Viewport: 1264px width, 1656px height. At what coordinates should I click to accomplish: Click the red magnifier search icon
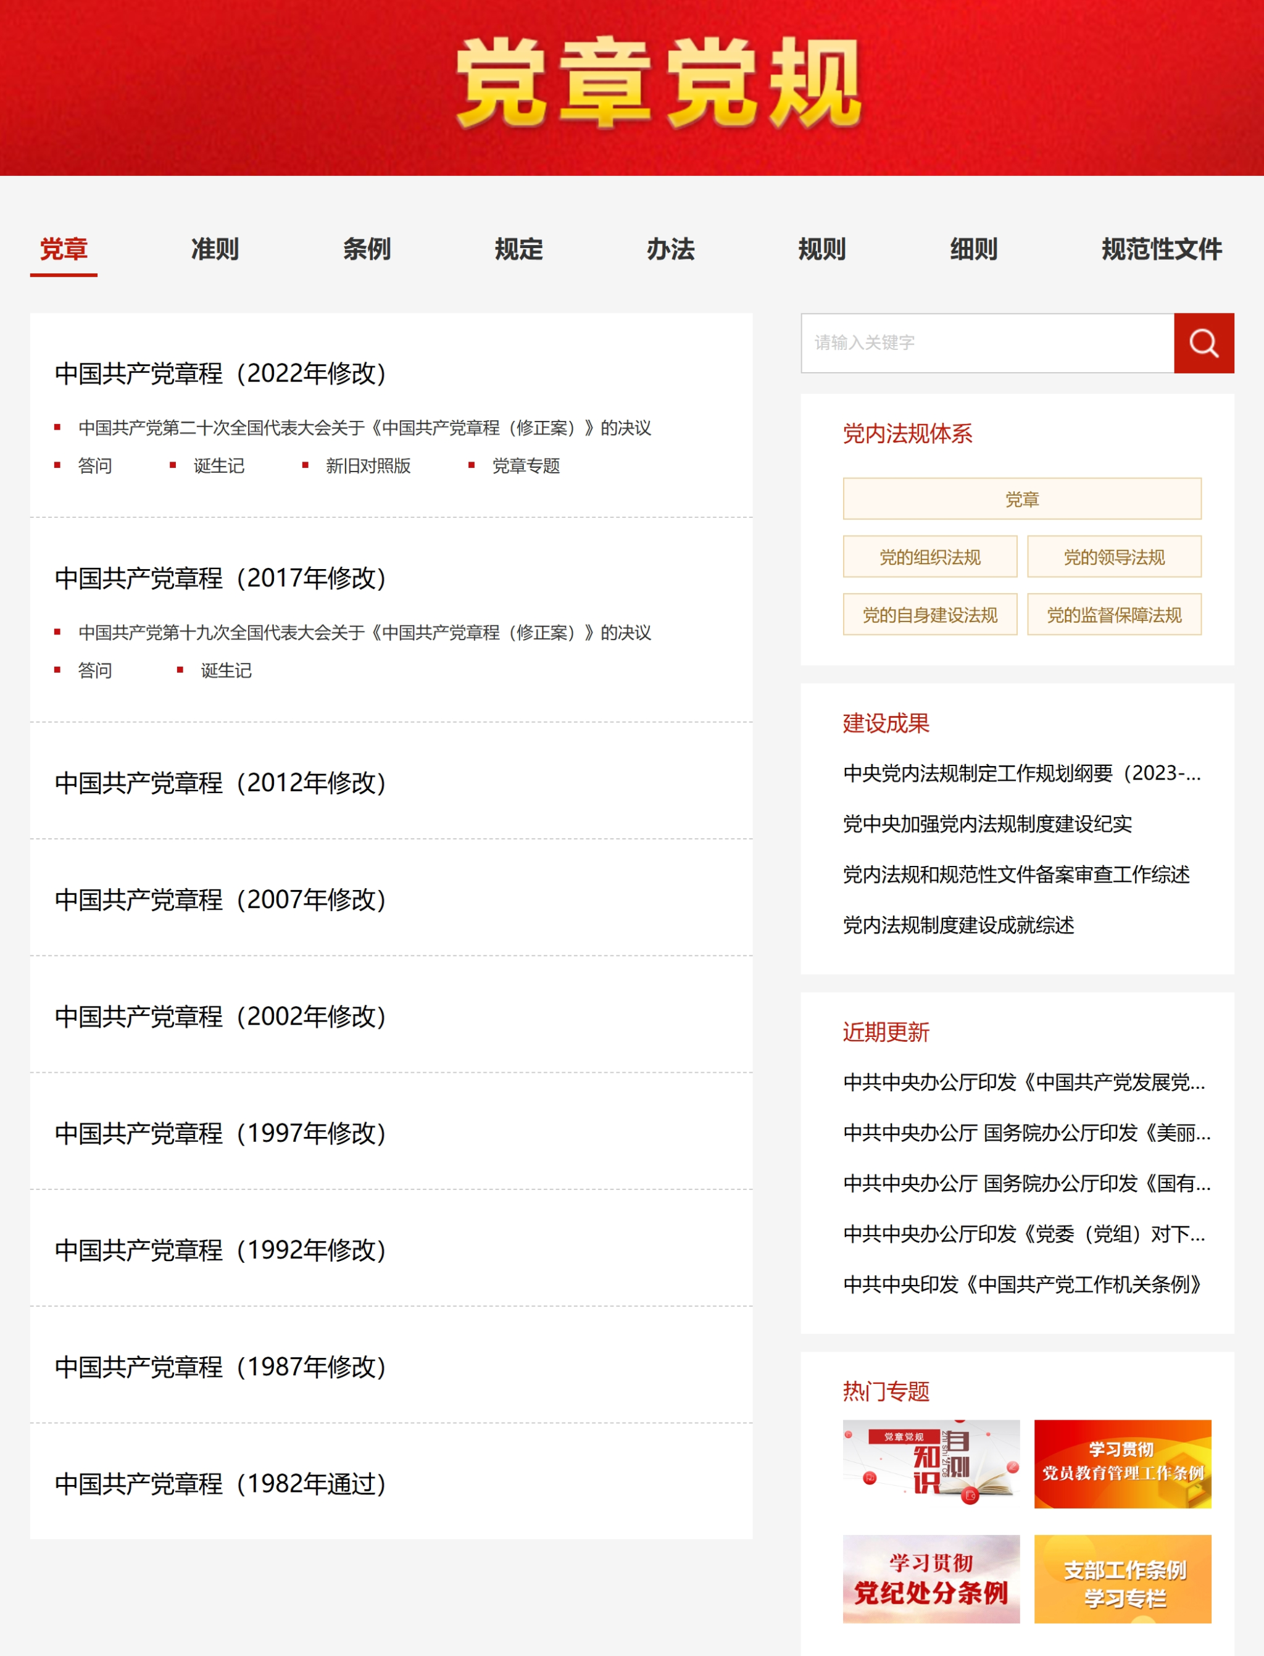[1204, 343]
